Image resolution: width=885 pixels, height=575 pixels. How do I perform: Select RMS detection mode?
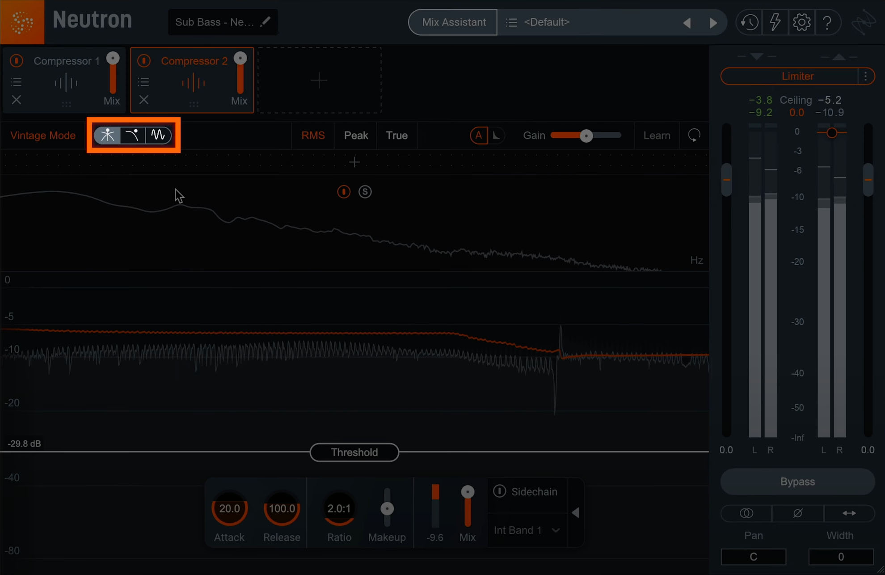point(313,135)
